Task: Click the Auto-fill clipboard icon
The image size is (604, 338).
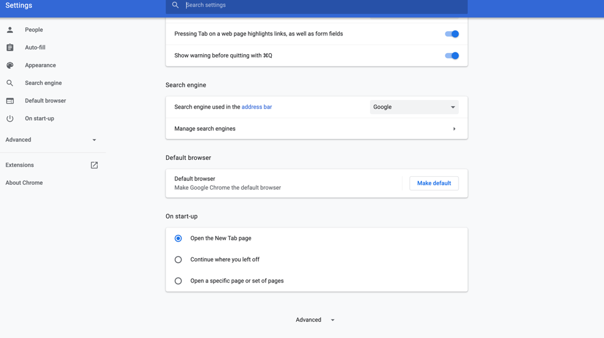Action: (10, 48)
